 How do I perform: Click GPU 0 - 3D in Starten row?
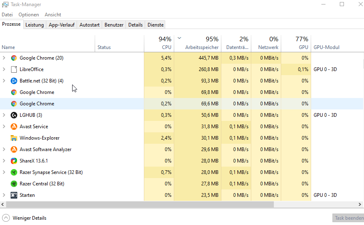click(x=325, y=196)
